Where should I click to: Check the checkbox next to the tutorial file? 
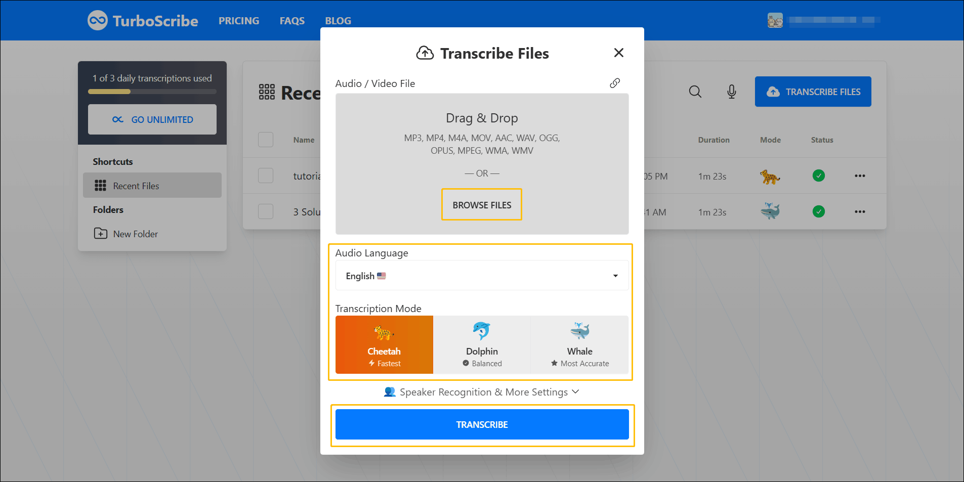coord(266,176)
